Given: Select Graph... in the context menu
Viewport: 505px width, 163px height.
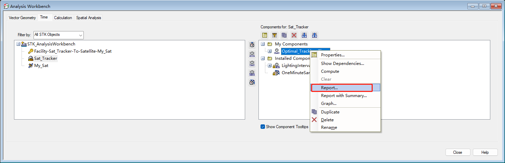Looking at the screenshot, I should (329, 104).
